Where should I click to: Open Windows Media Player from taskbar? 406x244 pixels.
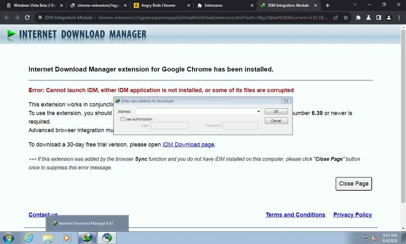click(x=67, y=238)
